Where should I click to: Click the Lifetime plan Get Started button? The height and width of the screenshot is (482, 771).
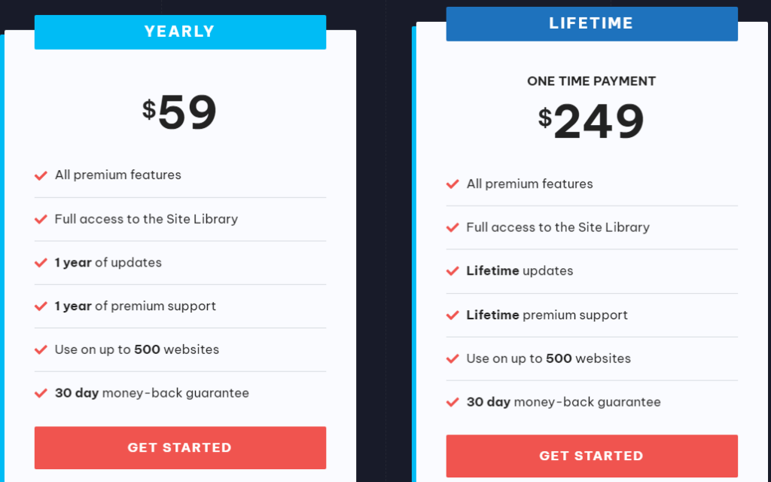point(591,456)
